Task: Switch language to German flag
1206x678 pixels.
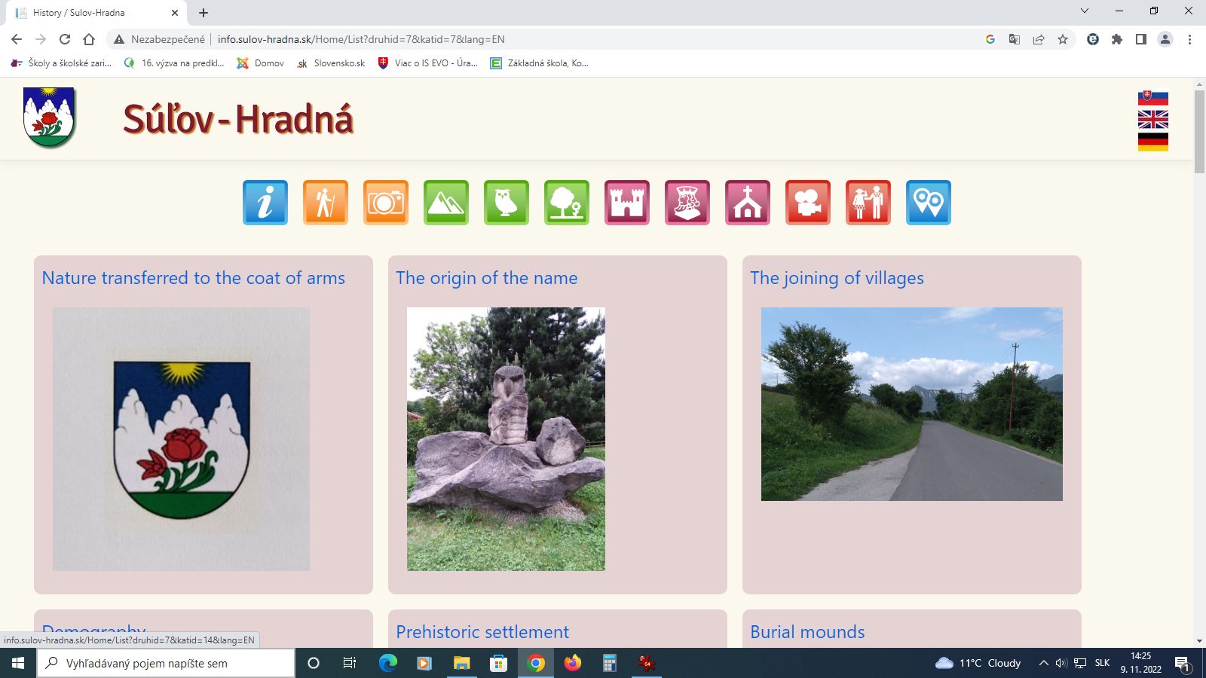Action: (x=1153, y=142)
